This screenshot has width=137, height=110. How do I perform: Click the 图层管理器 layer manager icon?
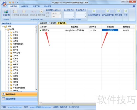tap(4, 99)
